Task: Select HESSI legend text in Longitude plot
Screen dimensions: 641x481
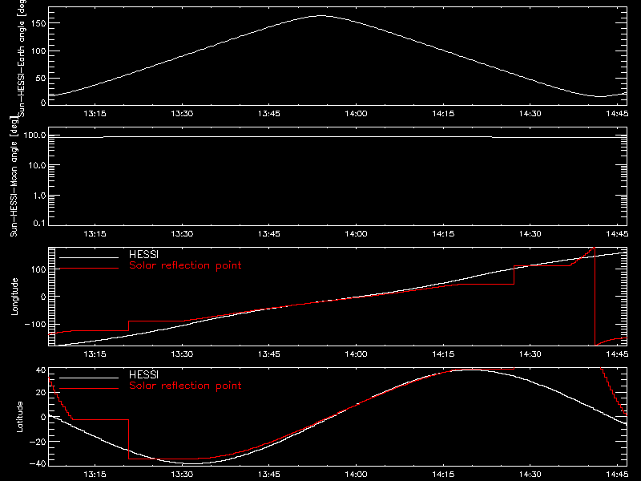Action: pos(143,254)
